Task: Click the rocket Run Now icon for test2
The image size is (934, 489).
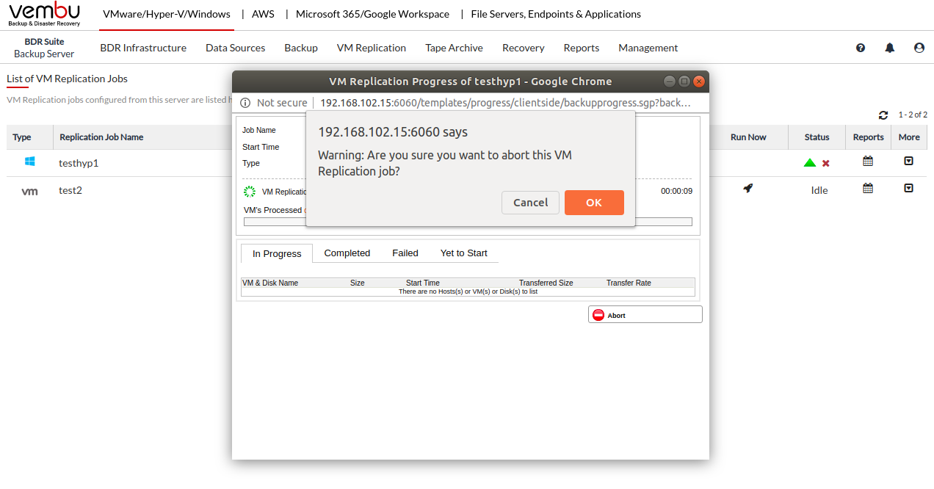Action: [x=747, y=189]
